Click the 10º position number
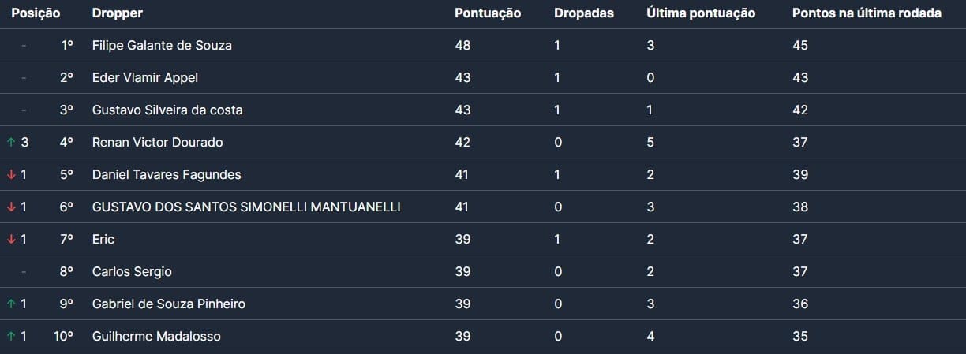966x354 pixels. point(64,337)
